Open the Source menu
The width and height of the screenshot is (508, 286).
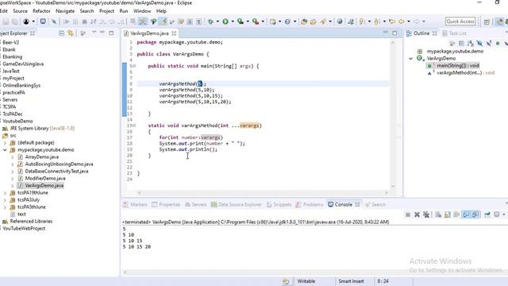pyautogui.click(x=20, y=11)
